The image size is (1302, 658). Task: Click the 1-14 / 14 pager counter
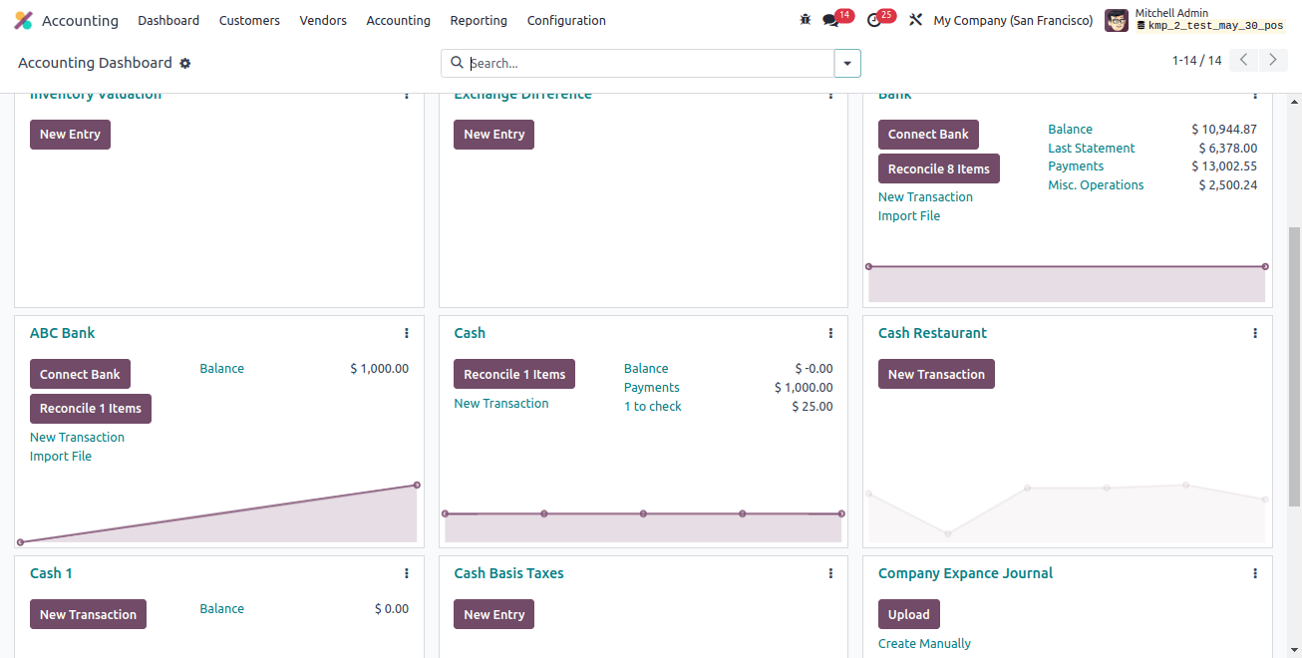(1196, 61)
